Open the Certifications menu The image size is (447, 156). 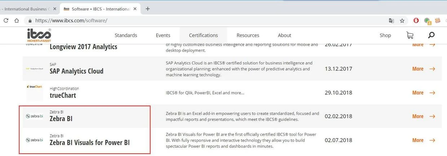[203, 35]
